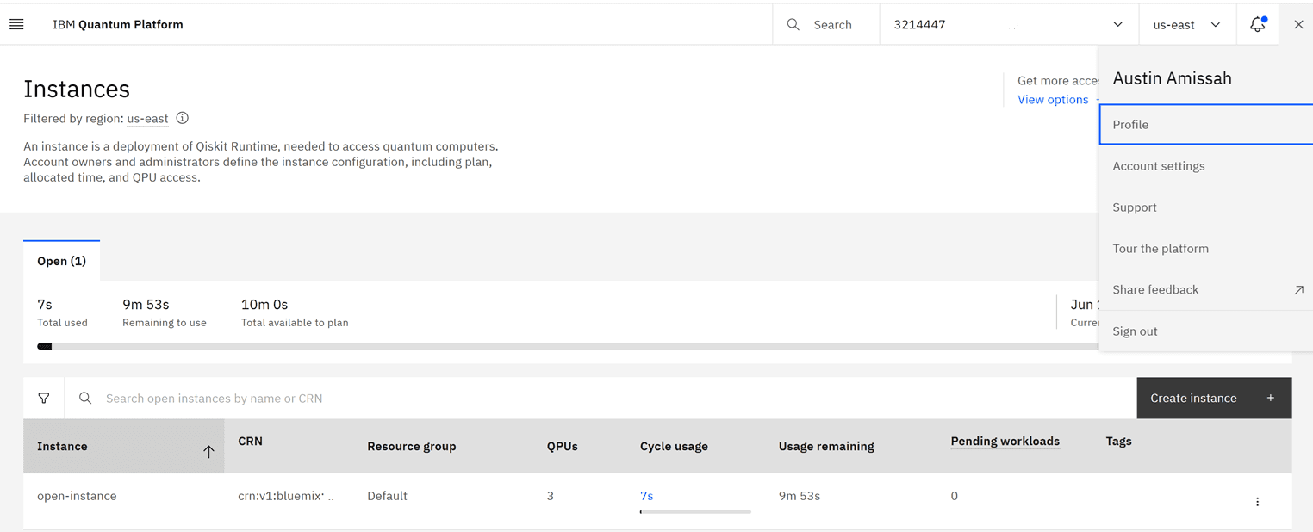
Task: Open the hamburger navigation menu
Action: coord(16,24)
